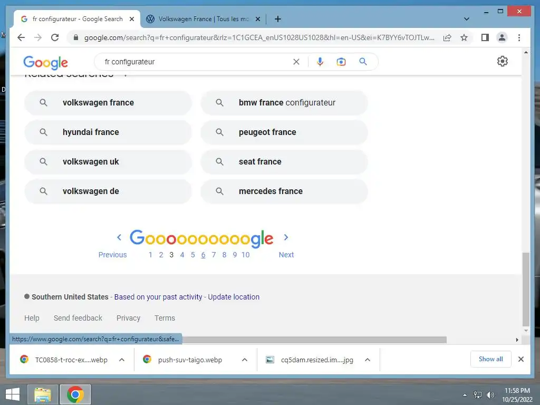Search related: peugeot france

[x=284, y=132]
